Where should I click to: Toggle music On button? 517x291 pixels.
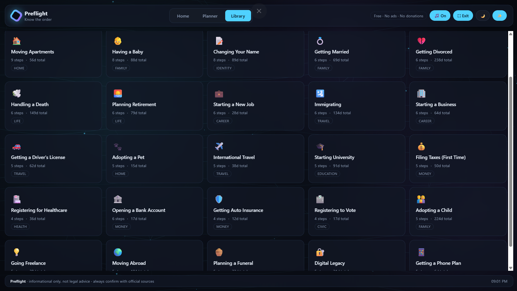pyautogui.click(x=440, y=16)
